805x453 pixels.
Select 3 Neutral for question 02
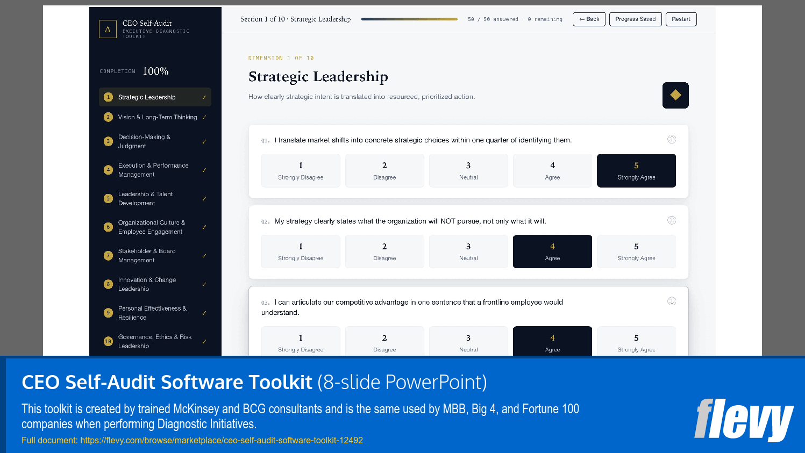468,251
